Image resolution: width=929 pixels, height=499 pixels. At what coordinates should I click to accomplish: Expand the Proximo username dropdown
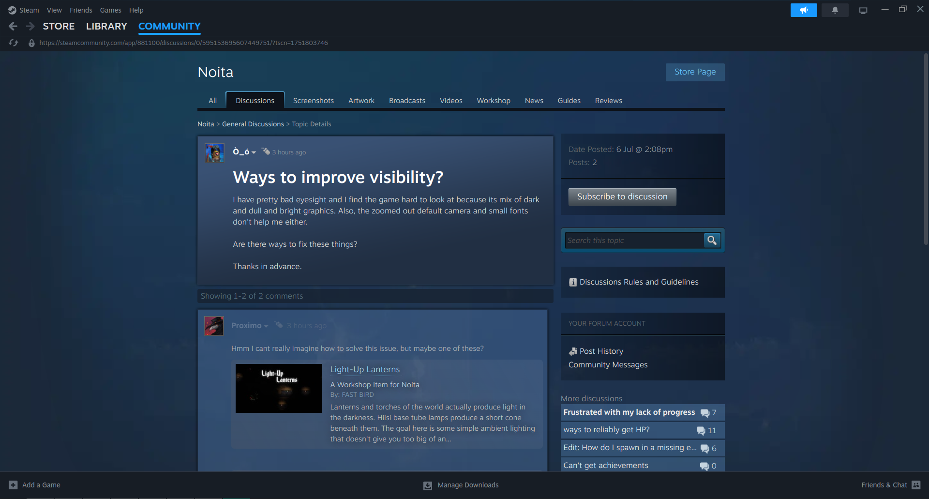pos(266,326)
